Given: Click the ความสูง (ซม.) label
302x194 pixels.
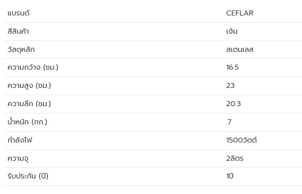Looking at the screenshot, I should click(29, 86).
